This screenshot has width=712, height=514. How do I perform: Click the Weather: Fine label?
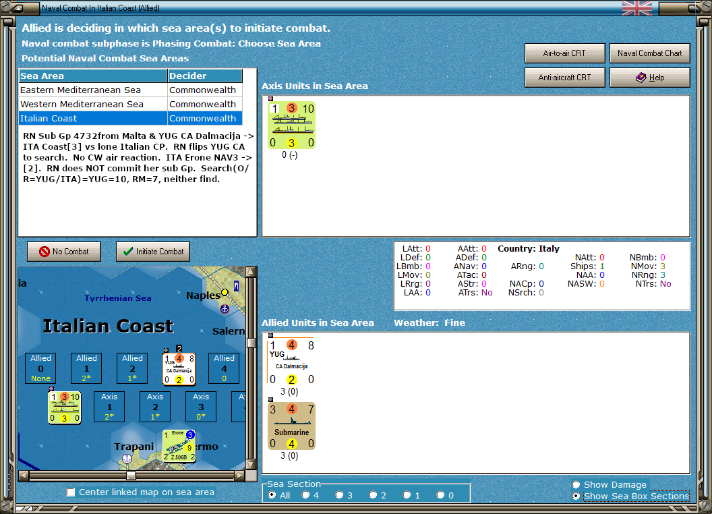click(x=429, y=322)
